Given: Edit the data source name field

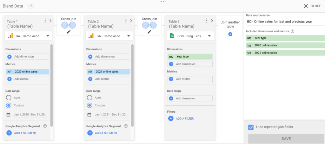Looking at the screenshot, I should click(286, 22).
